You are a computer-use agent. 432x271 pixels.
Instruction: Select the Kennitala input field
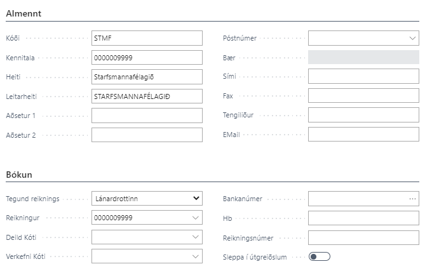tap(146, 58)
